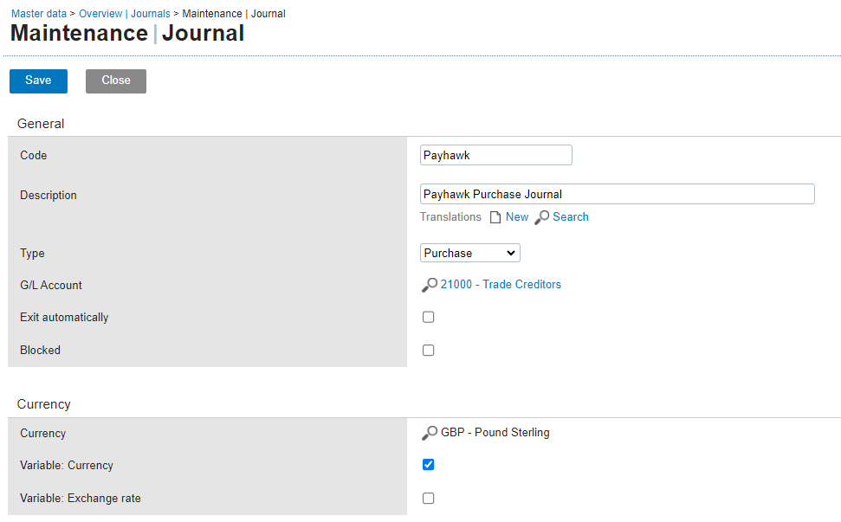Click the Variable: Exchange rate label
This screenshot has width=841, height=522.
81,499
